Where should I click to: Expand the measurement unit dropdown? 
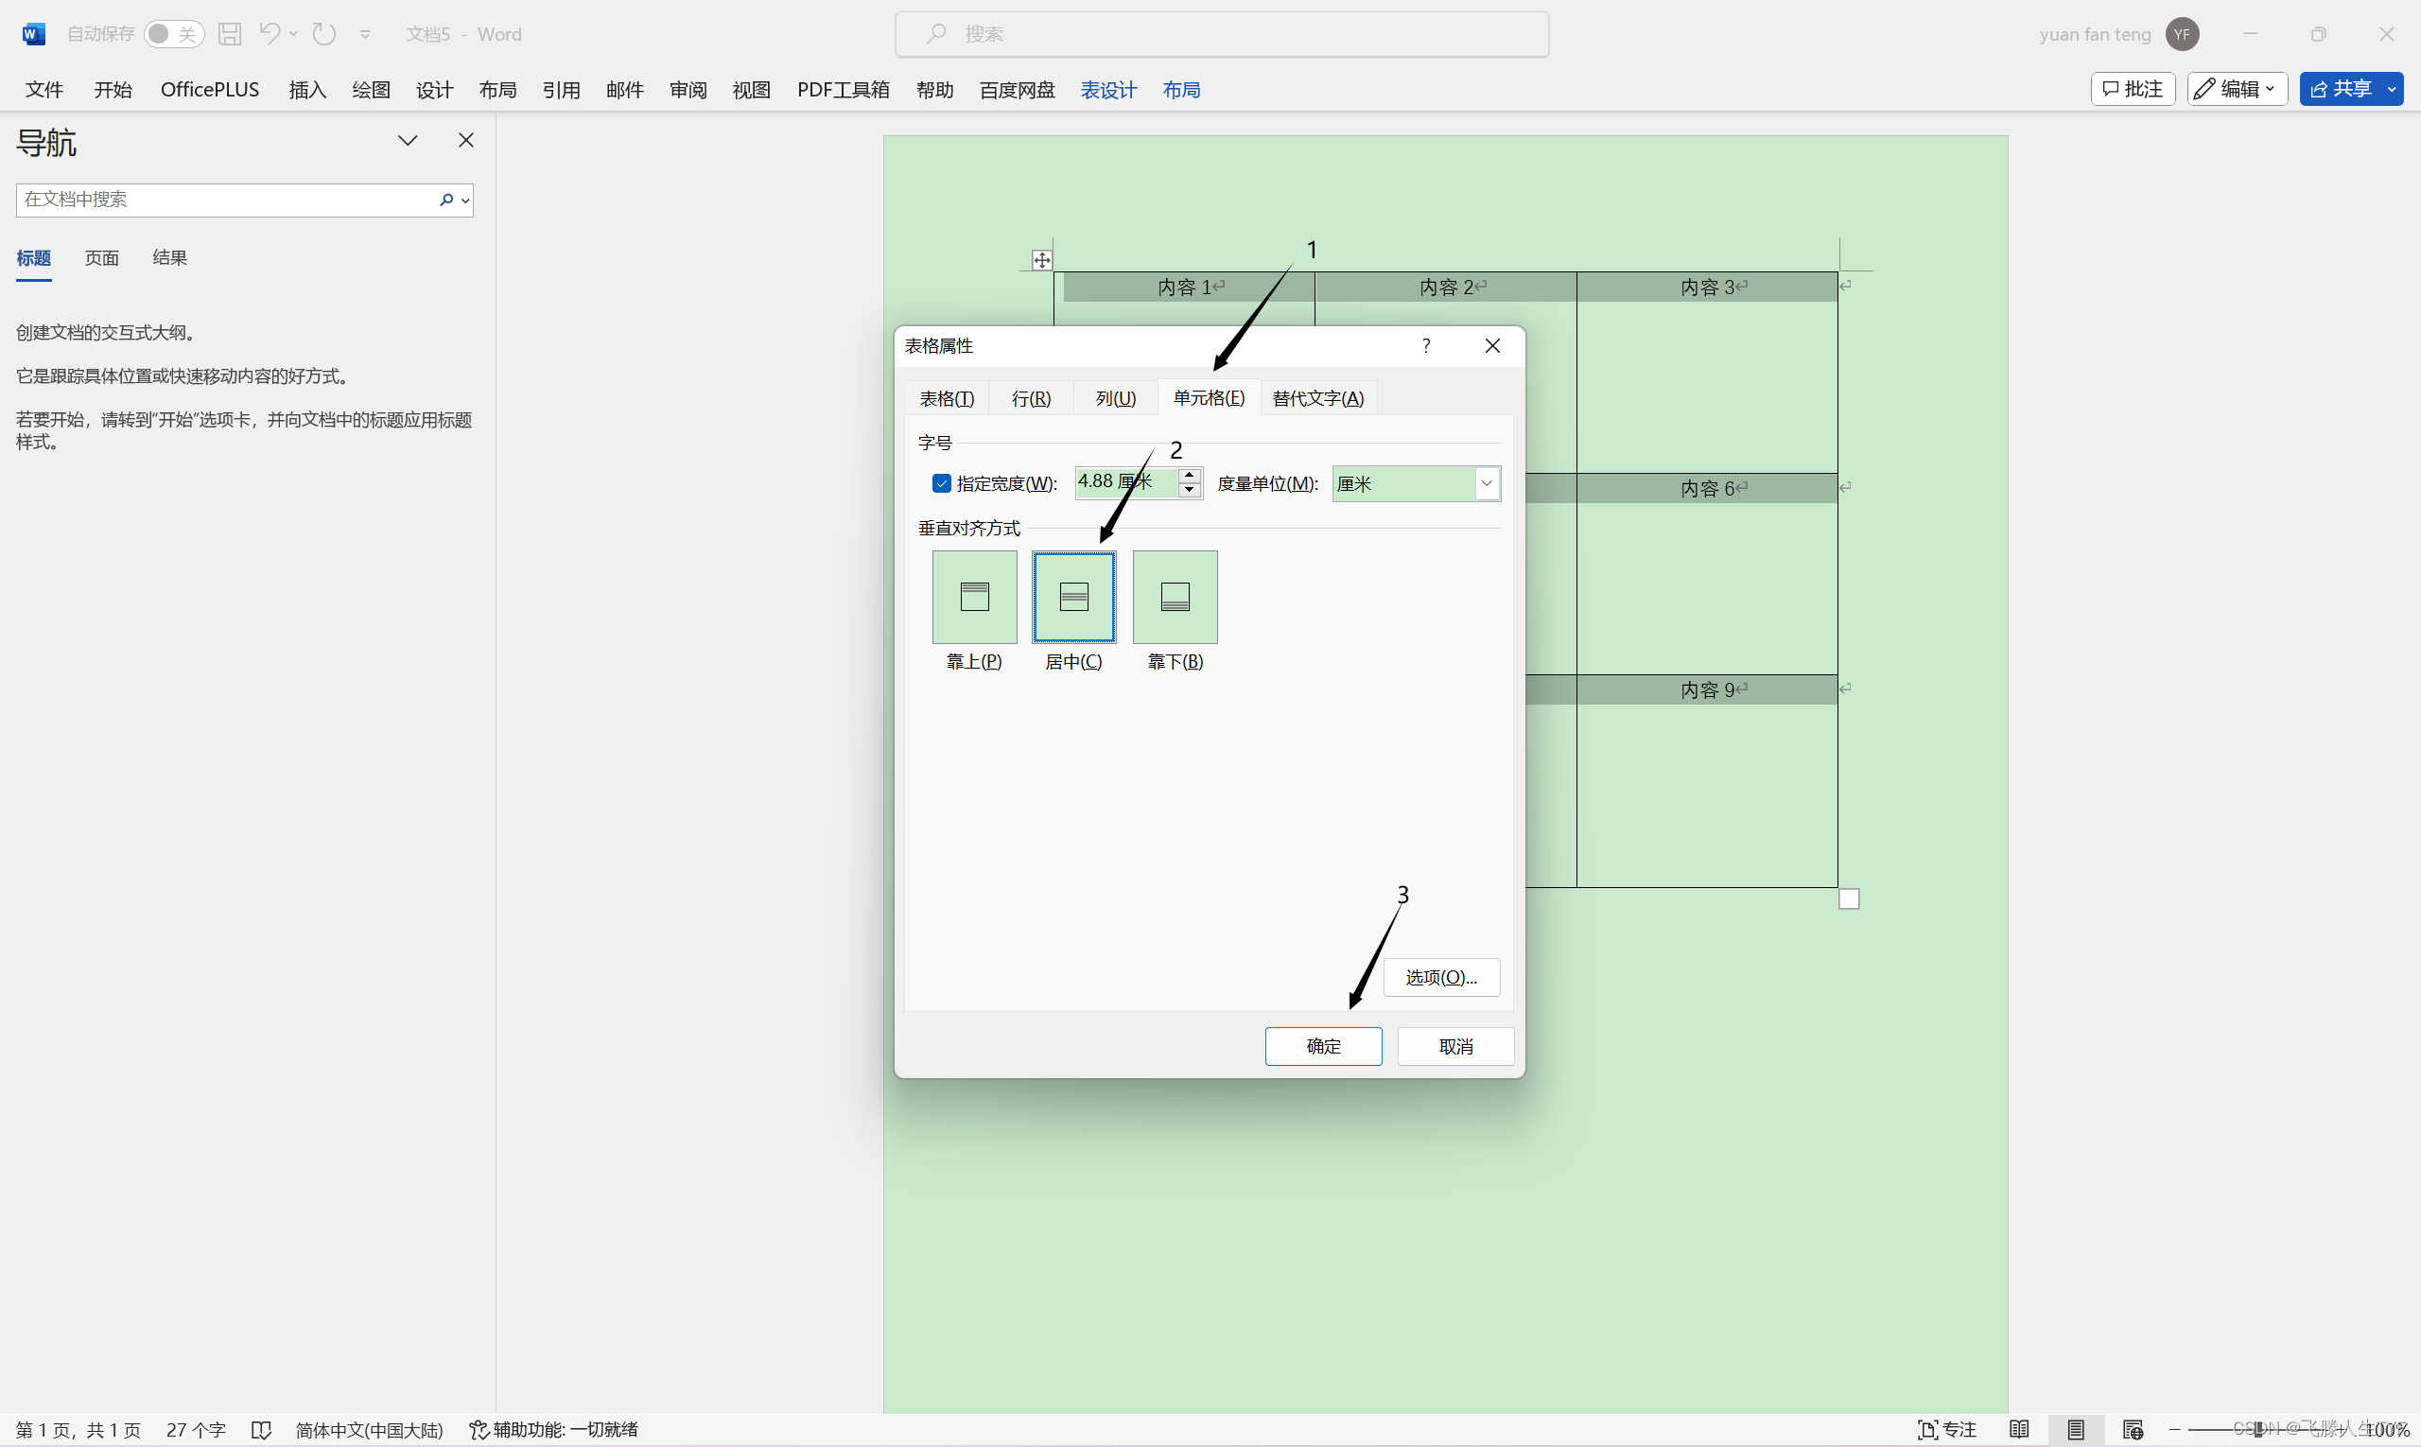pos(1486,483)
